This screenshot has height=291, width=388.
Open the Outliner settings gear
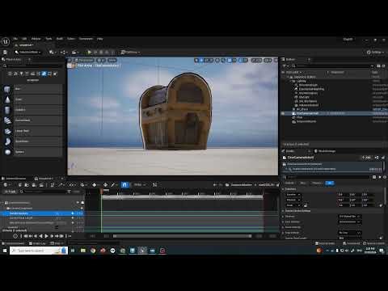[x=384, y=65]
